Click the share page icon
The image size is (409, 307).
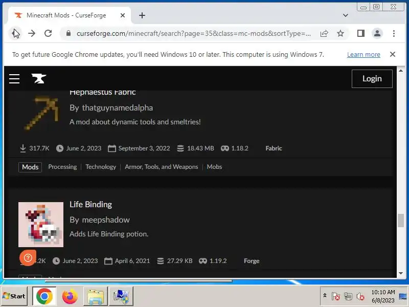[324, 33]
